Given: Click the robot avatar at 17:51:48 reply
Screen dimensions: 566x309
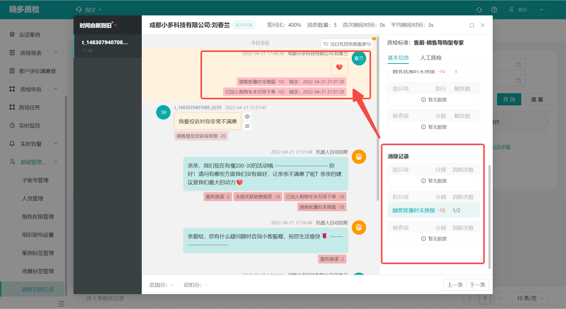Looking at the screenshot, I should [x=359, y=157].
